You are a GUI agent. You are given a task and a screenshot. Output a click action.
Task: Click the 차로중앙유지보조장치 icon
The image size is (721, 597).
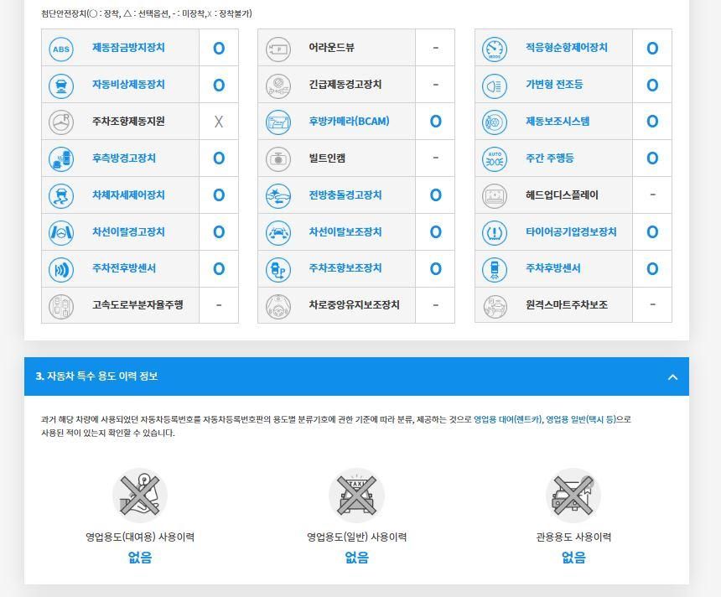pyautogui.click(x=278, y=306)
